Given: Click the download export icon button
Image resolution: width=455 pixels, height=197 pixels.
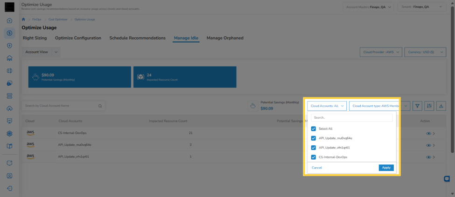Looking at the screenshot, I should (441, 106).
